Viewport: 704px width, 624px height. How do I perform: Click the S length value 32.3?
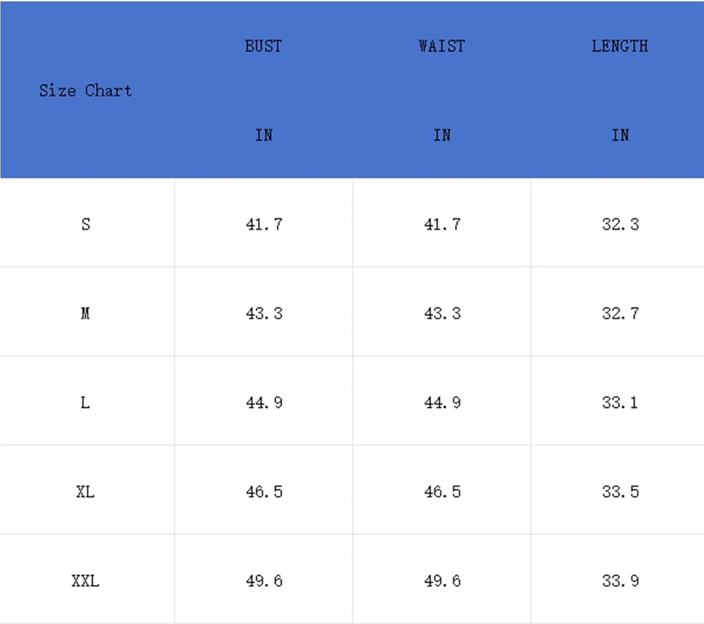620,224
